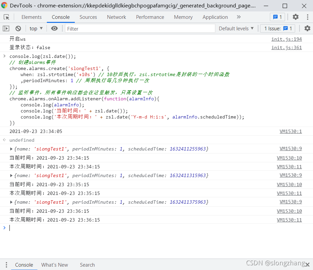Viewport: 313px width, 270px height.
Task: Click the code line chrome.alarms.create('slongTest1'
Action: click(59, 69)
